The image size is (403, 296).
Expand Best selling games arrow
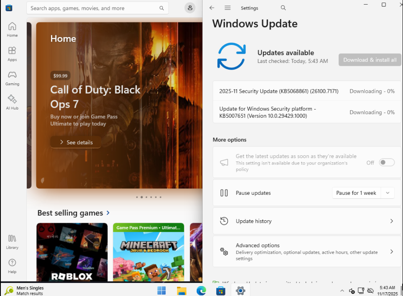point(108,213)
